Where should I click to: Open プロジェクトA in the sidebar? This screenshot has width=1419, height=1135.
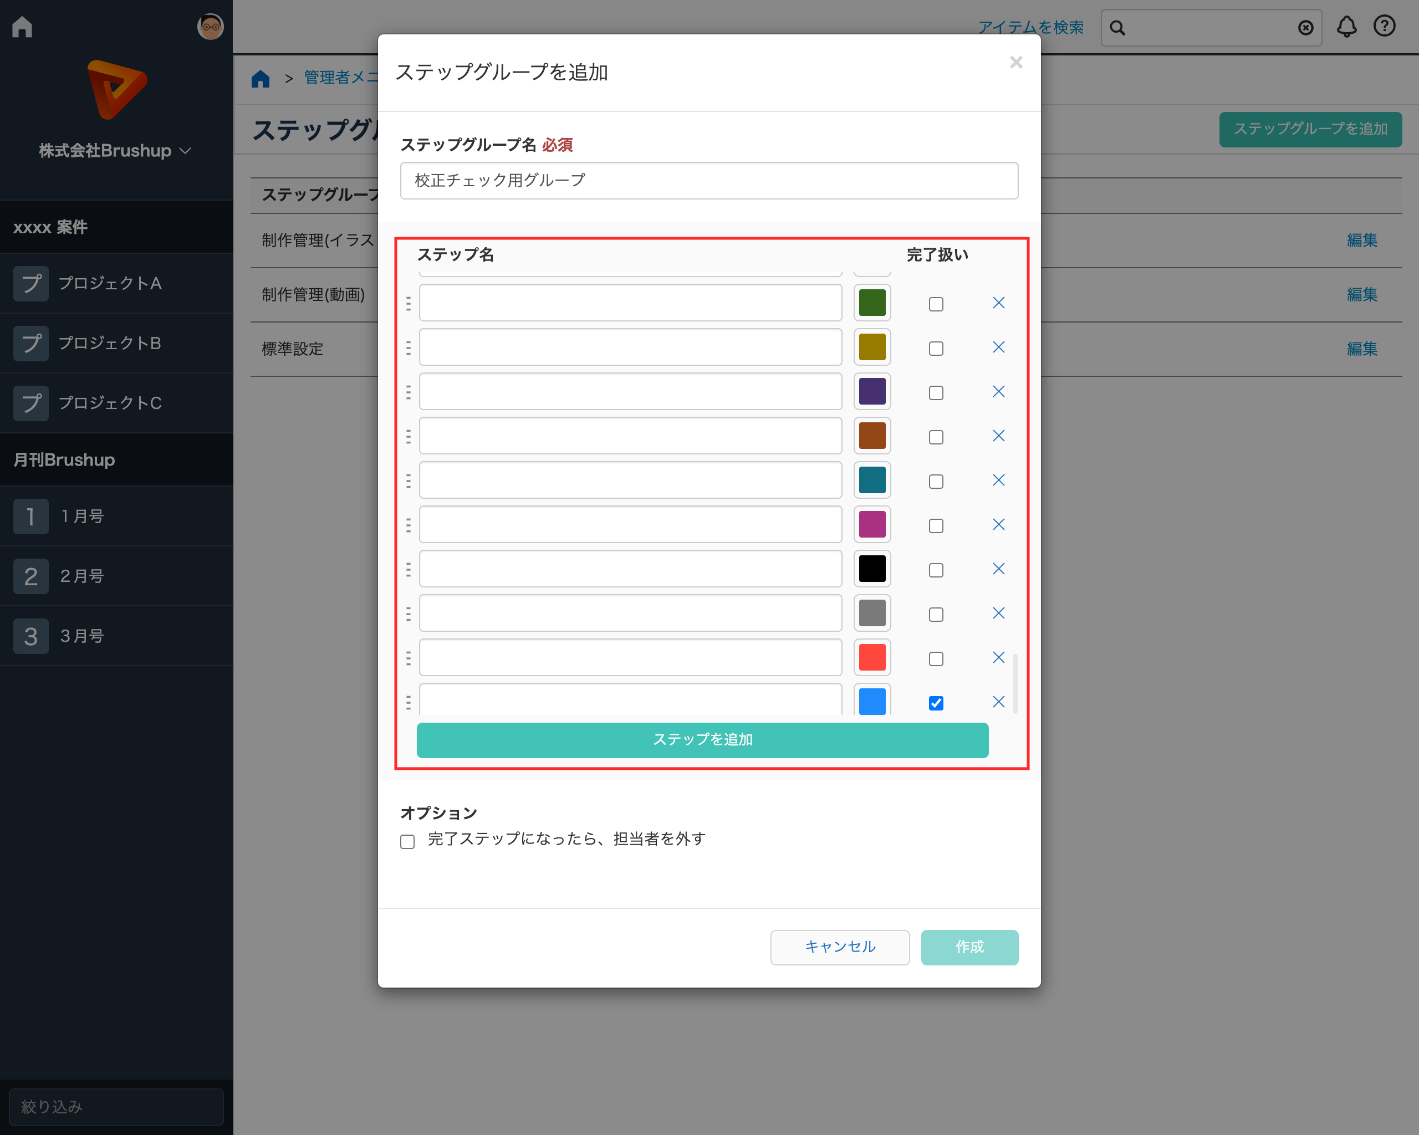pos(110,284)
